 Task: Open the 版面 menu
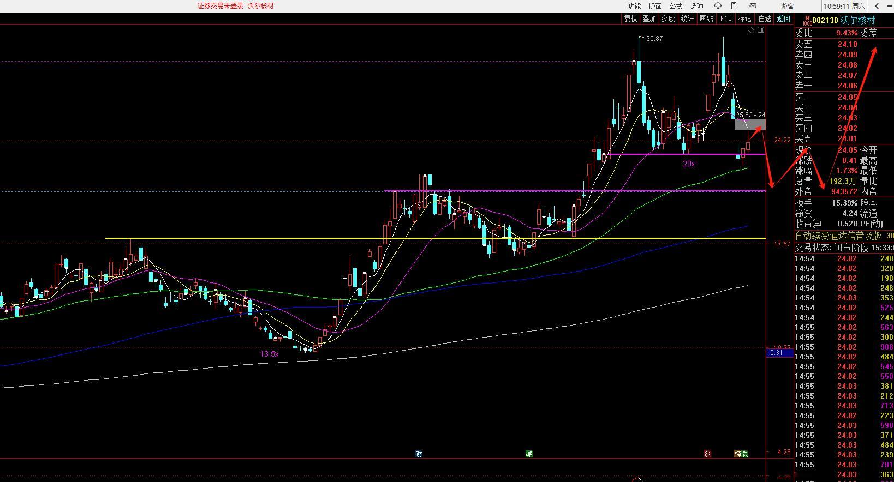tap(655, 6)
